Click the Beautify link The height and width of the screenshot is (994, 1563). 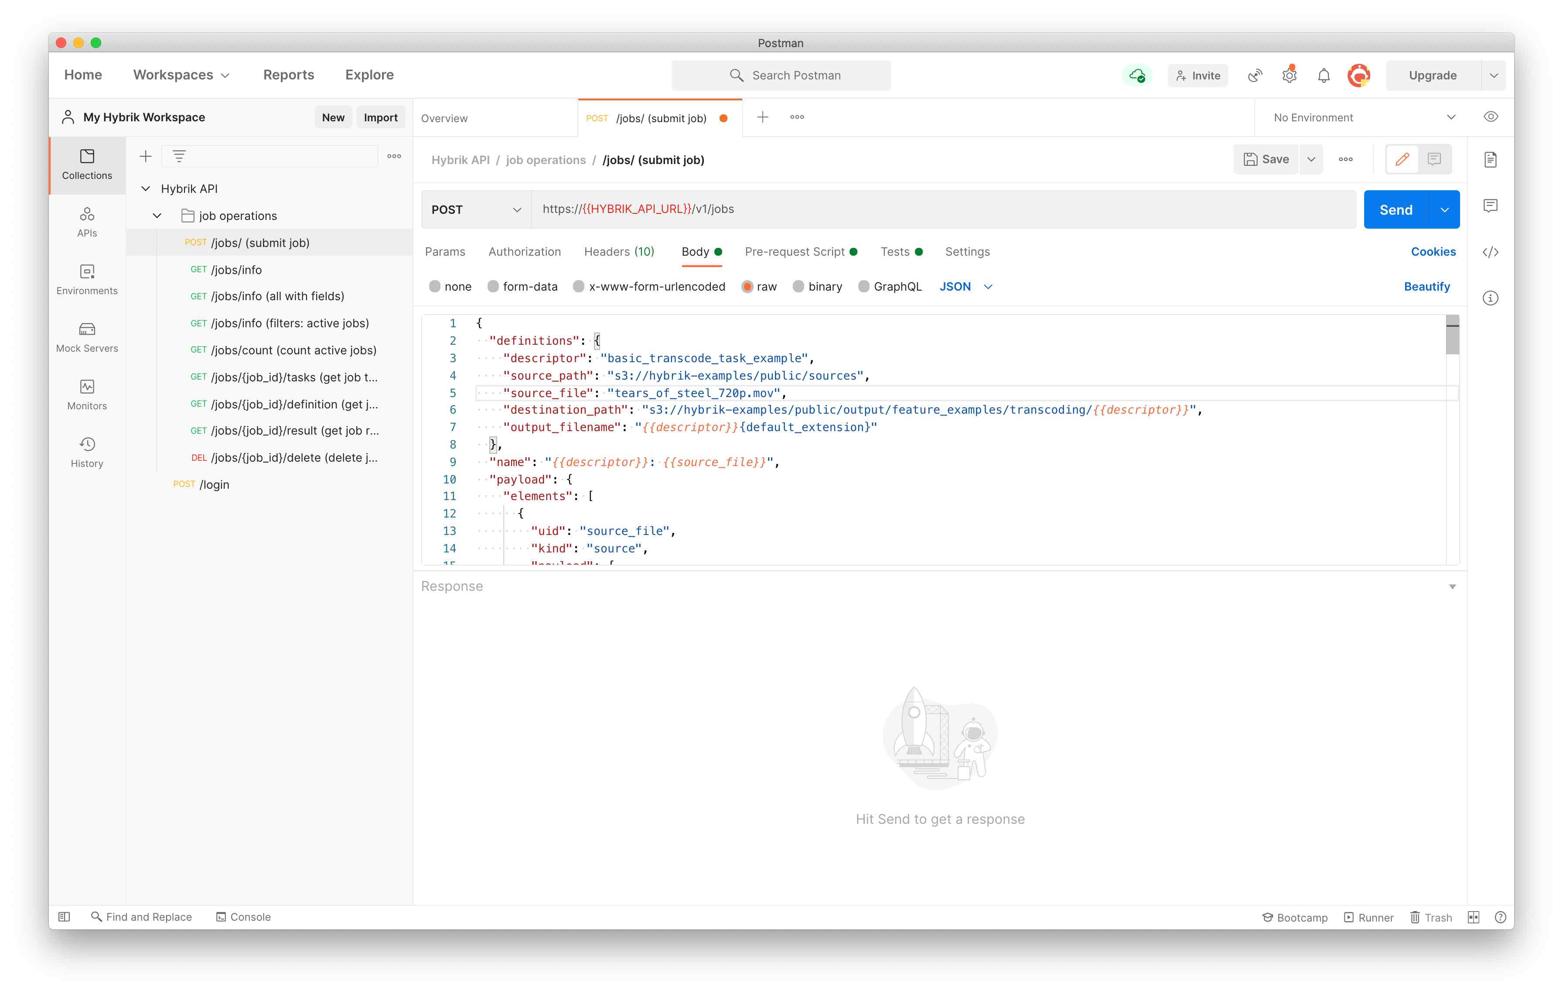[1426, 286]
